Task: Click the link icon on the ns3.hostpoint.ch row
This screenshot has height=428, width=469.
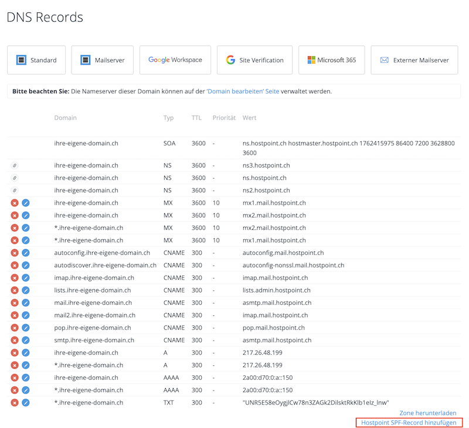Action: (x=15, y=165)
